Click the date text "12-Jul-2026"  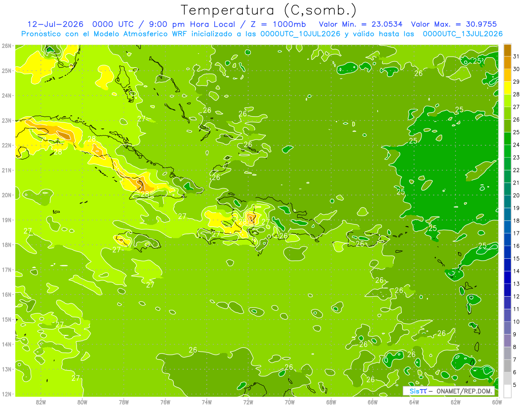coord(55,24)
